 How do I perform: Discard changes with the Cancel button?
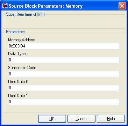click(81, 119)
